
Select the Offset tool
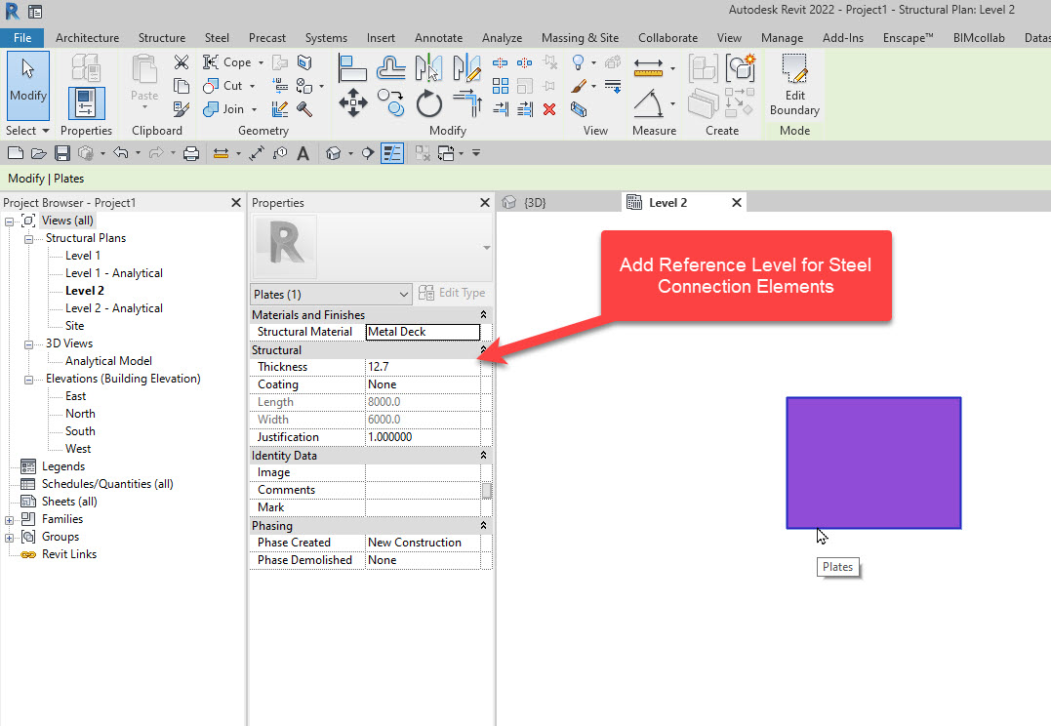click(390, 67)
